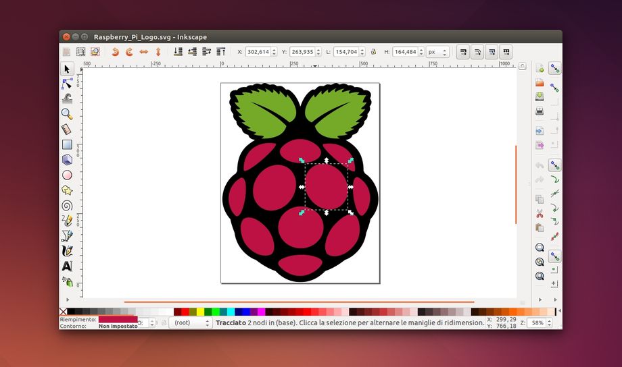Click the Print document icon

point(540,111)
